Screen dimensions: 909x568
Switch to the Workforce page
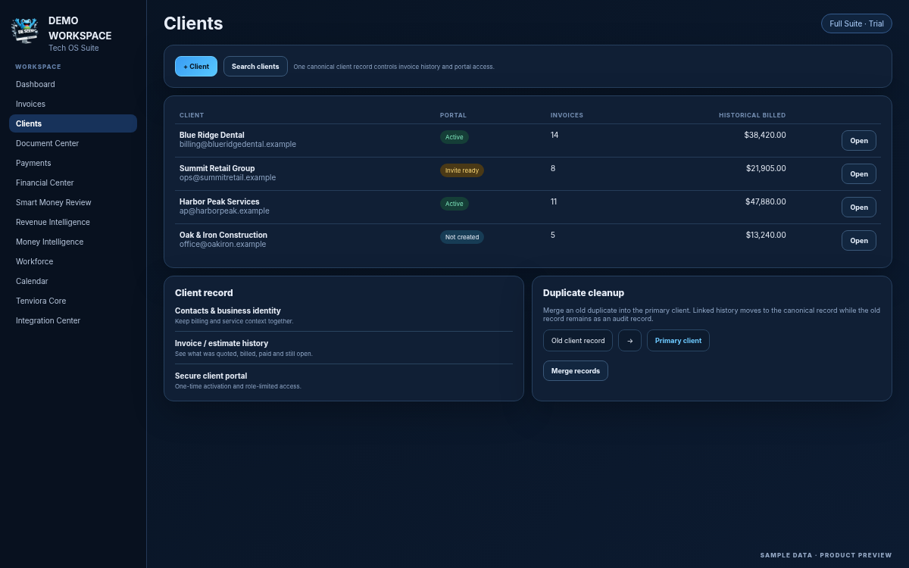73,261
